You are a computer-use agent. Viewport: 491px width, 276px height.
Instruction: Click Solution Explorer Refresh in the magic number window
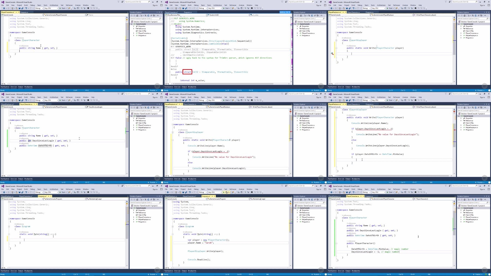pos(476,200)
